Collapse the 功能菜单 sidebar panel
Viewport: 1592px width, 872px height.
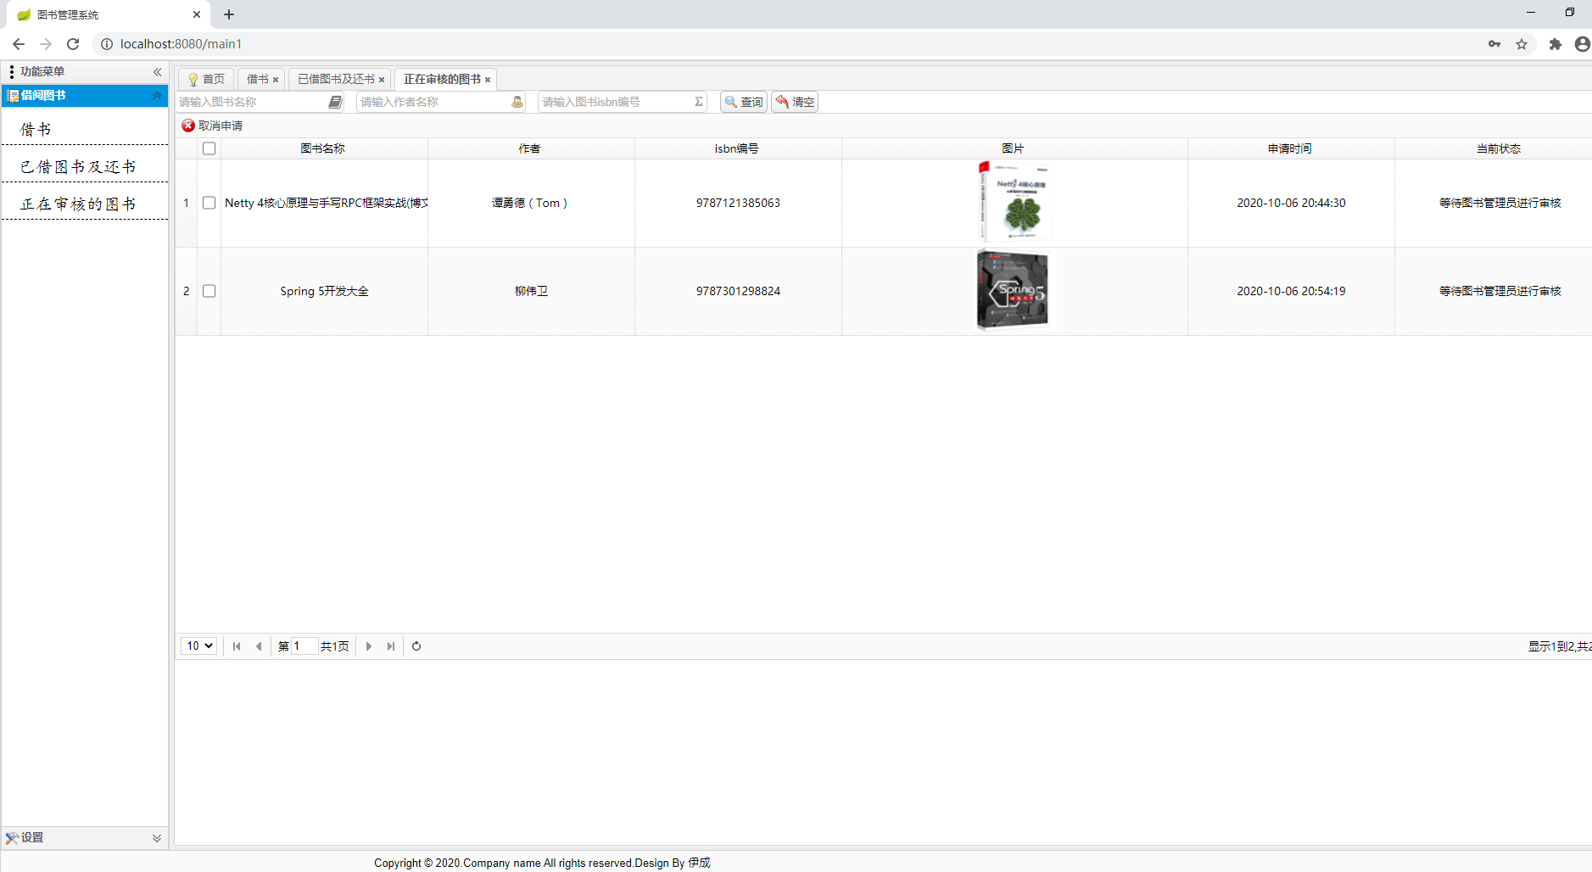pos(157,72)
